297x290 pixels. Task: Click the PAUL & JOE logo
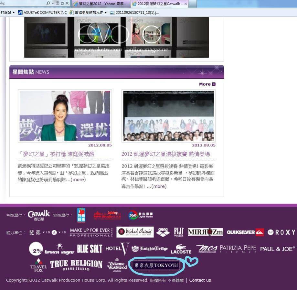278,249
